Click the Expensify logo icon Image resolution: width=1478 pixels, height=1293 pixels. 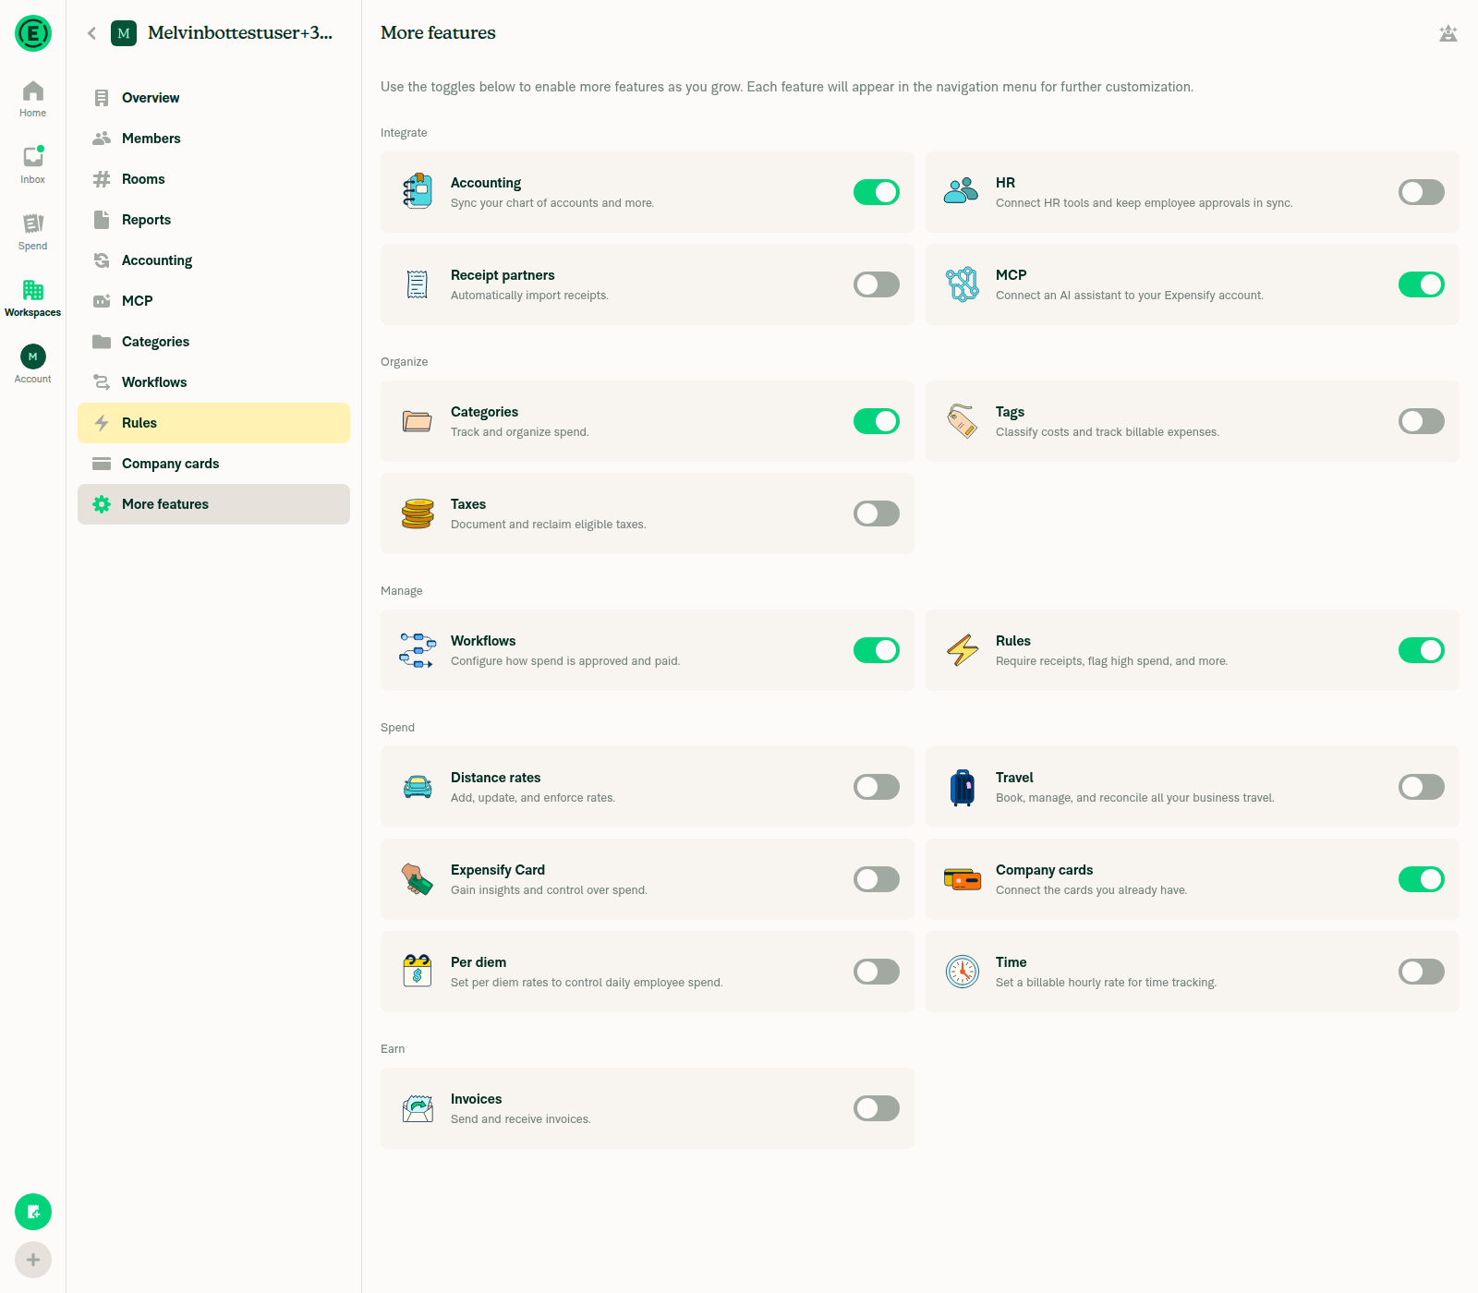click(x=33, y=33)
